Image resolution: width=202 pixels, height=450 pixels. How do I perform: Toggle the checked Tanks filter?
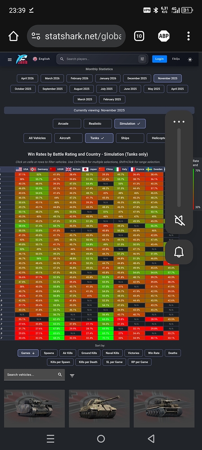99,138
